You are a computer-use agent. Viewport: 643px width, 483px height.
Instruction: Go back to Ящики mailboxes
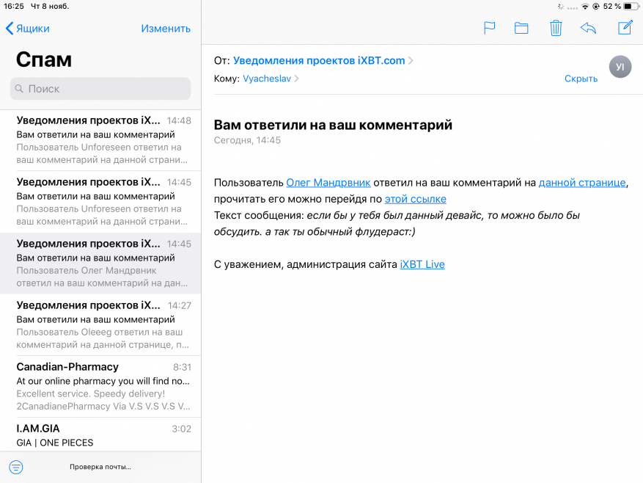coord(28,29)
